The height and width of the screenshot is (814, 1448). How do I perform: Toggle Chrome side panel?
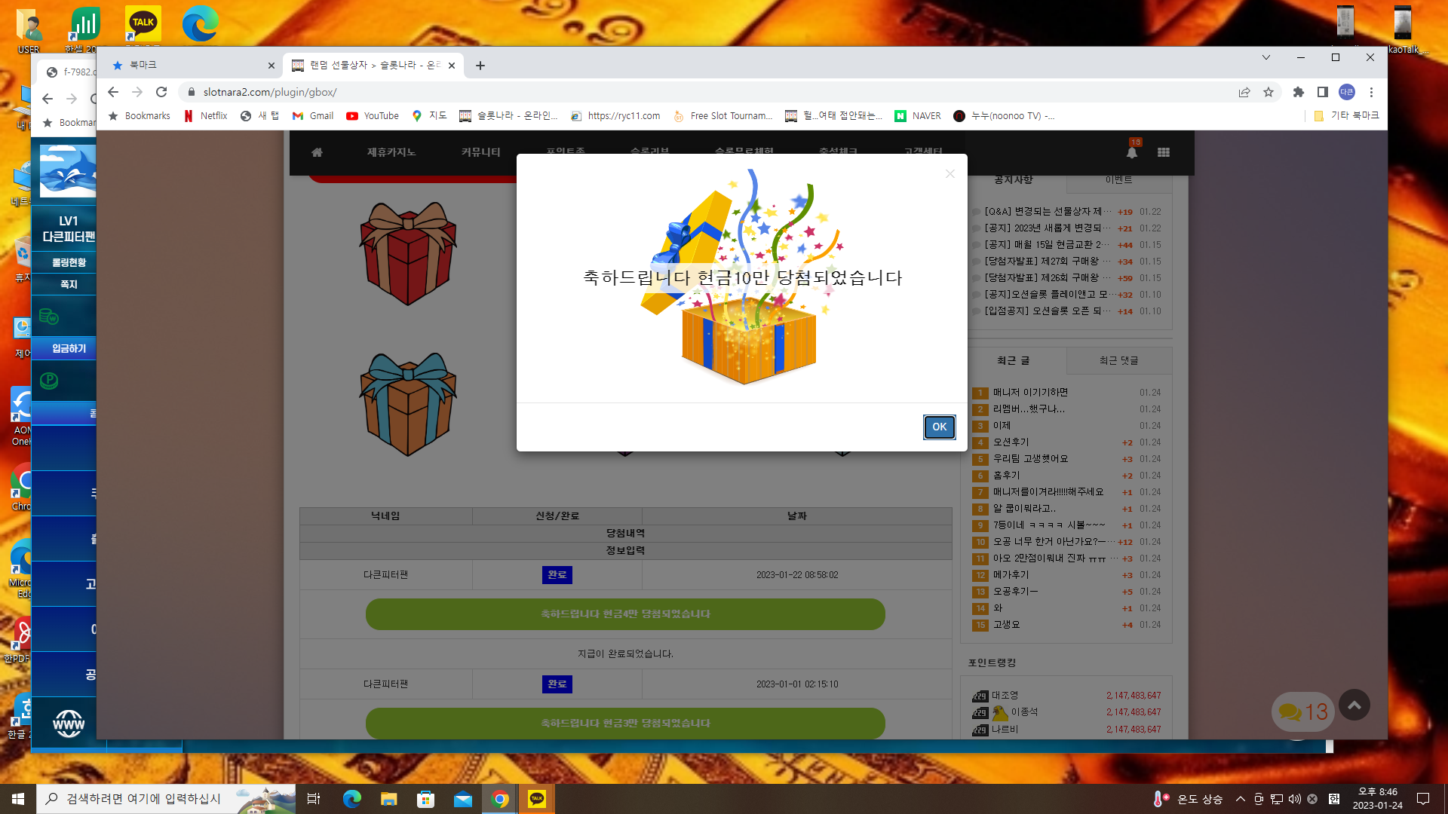[x=1322, y=92]
